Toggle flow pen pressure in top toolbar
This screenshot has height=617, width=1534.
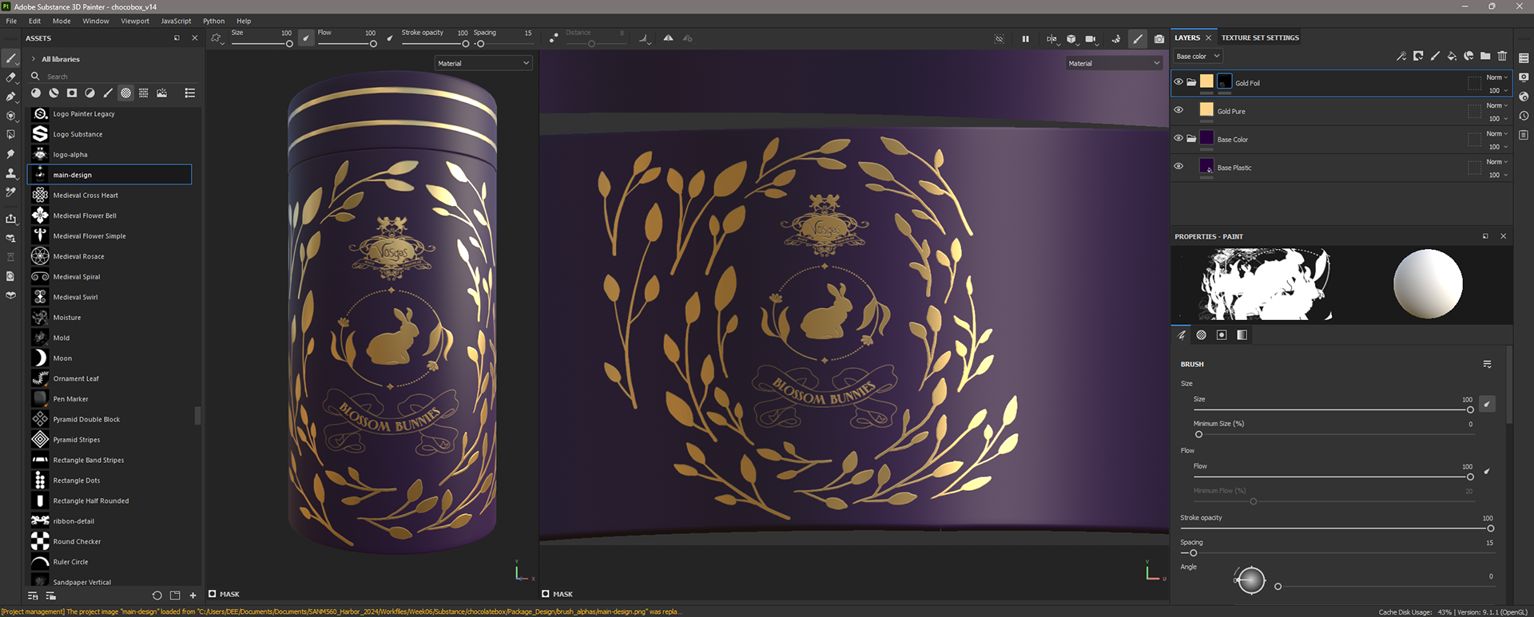click(x=390, y=38)
